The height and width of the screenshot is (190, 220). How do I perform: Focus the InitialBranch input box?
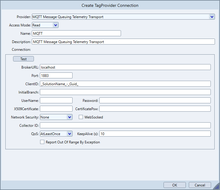pyautogui.click(x=125, y=92)
